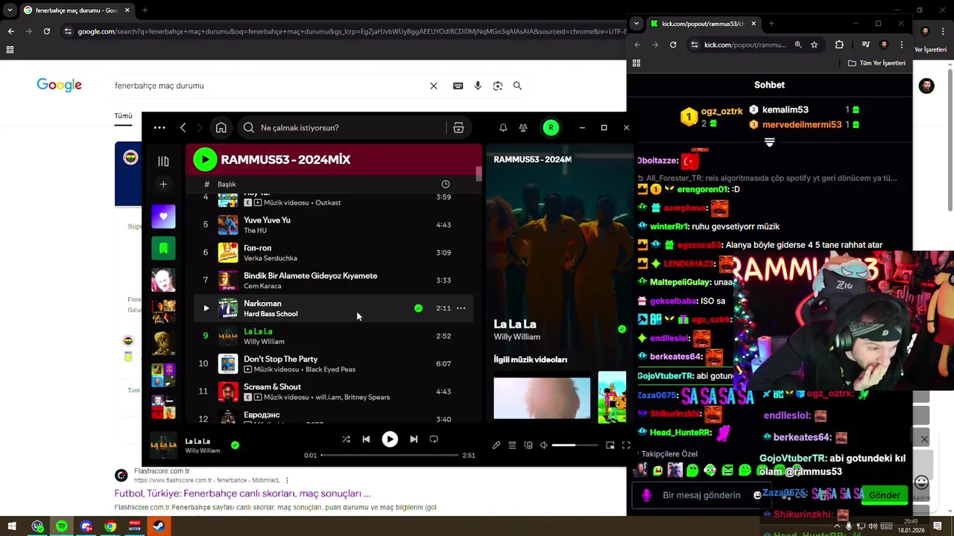
Task: Open Liked Songs heart tile
Action: 163,217
